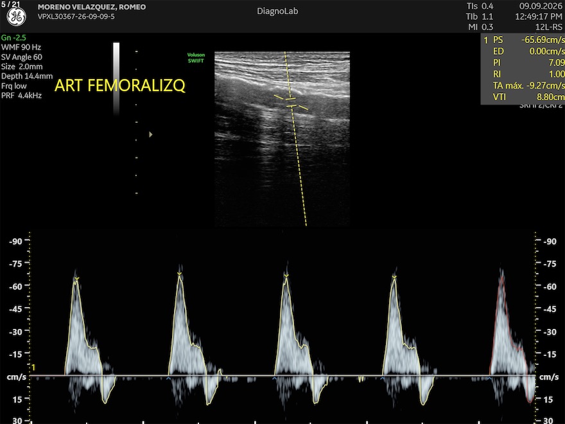Select the ART FEMORALIZQ annotation text
Screen dimensions: 565x424
tap(120, 86)
